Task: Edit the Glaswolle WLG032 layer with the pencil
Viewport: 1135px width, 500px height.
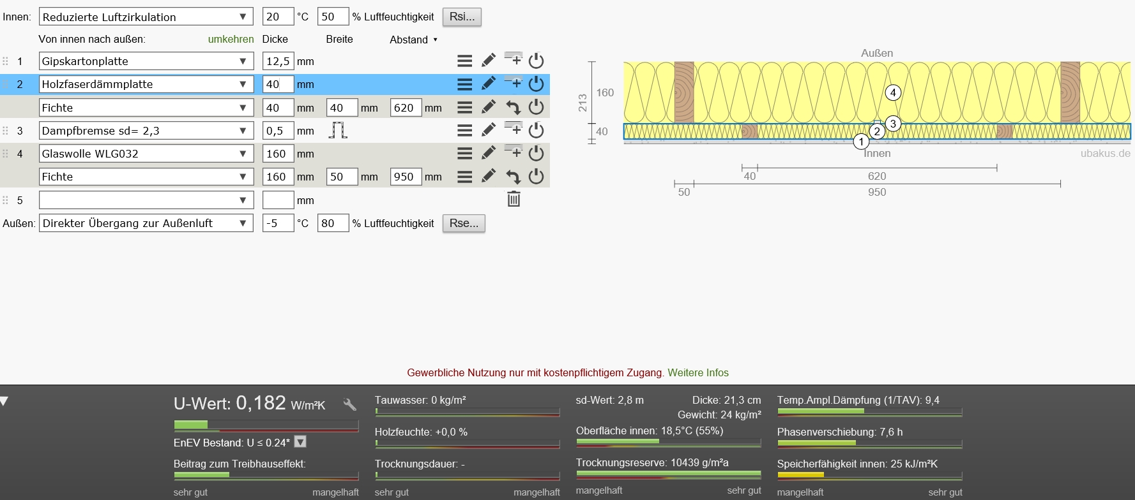Action: point(489,154)
